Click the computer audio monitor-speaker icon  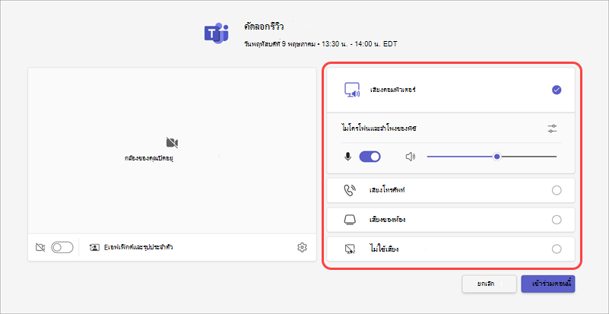[x=353, y=90]
